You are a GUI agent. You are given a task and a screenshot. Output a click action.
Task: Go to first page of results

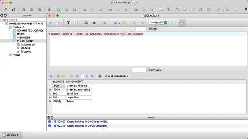point(71,76)
